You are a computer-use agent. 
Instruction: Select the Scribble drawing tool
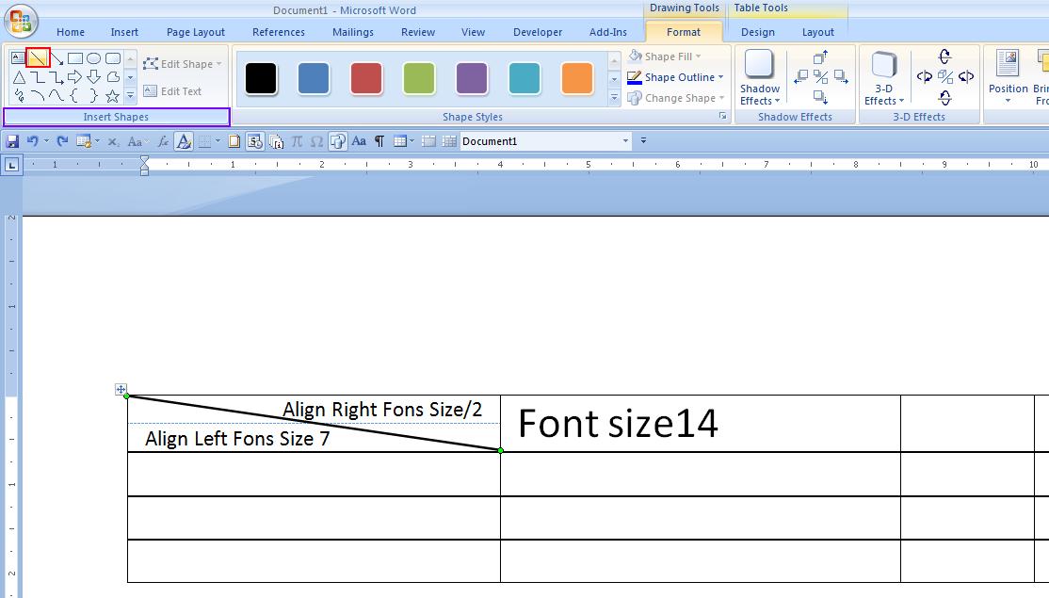pos(20,95)
